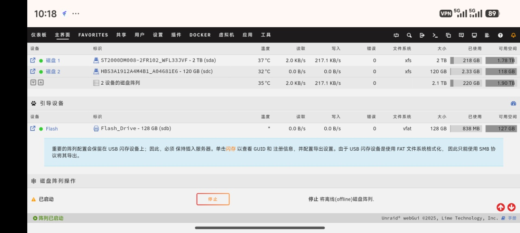Open the help question mark icon
The width and height of the screenshot is (520, 233).
500,35
